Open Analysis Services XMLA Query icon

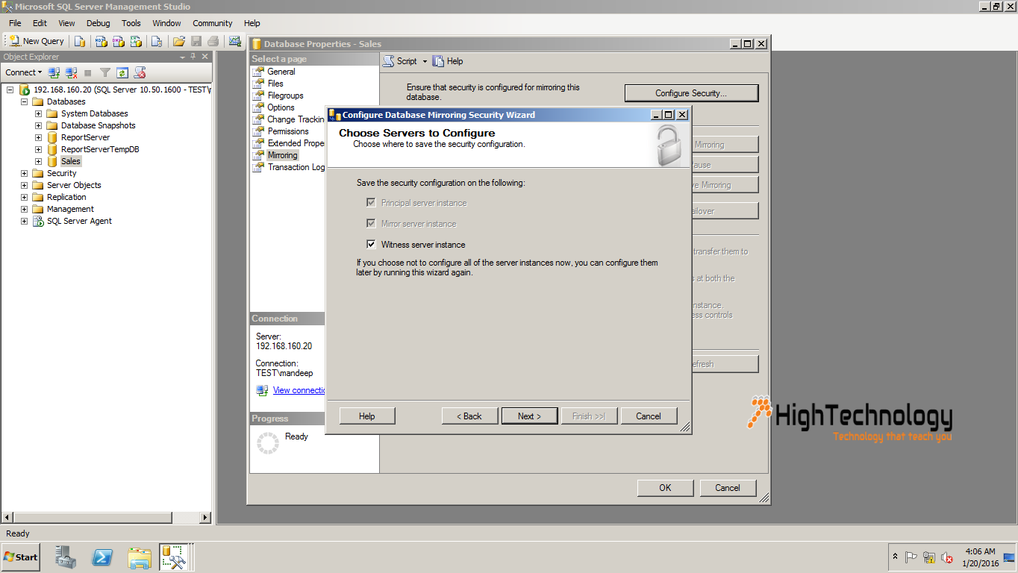[135, 41]
